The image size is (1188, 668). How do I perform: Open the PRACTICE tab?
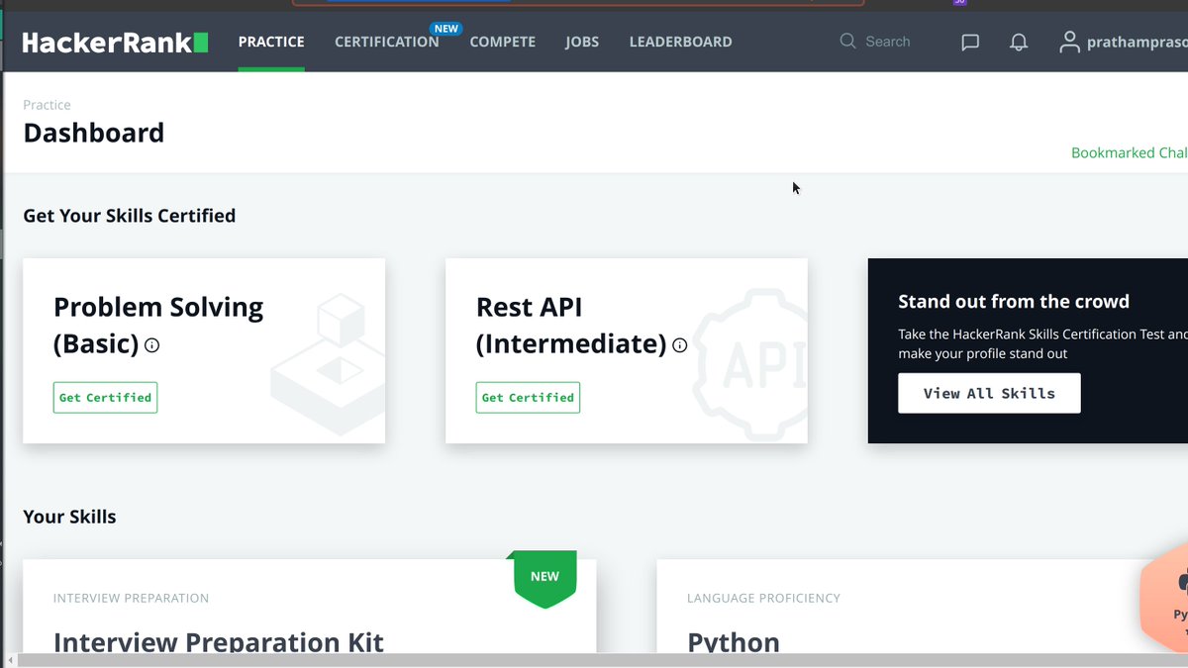(x=271, y=42)
